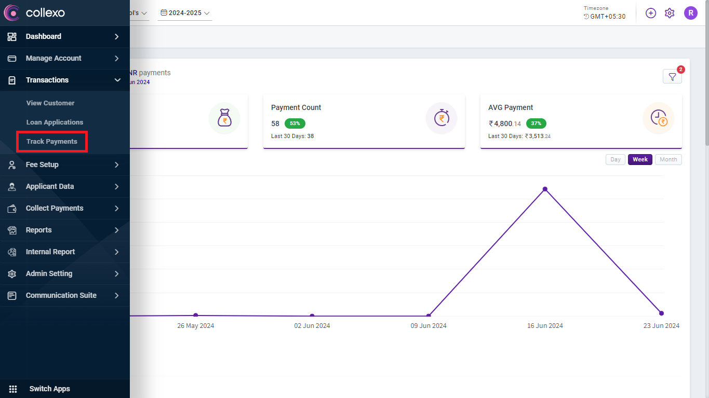Click the 16 Jun 2024 data point

point(545,189)
